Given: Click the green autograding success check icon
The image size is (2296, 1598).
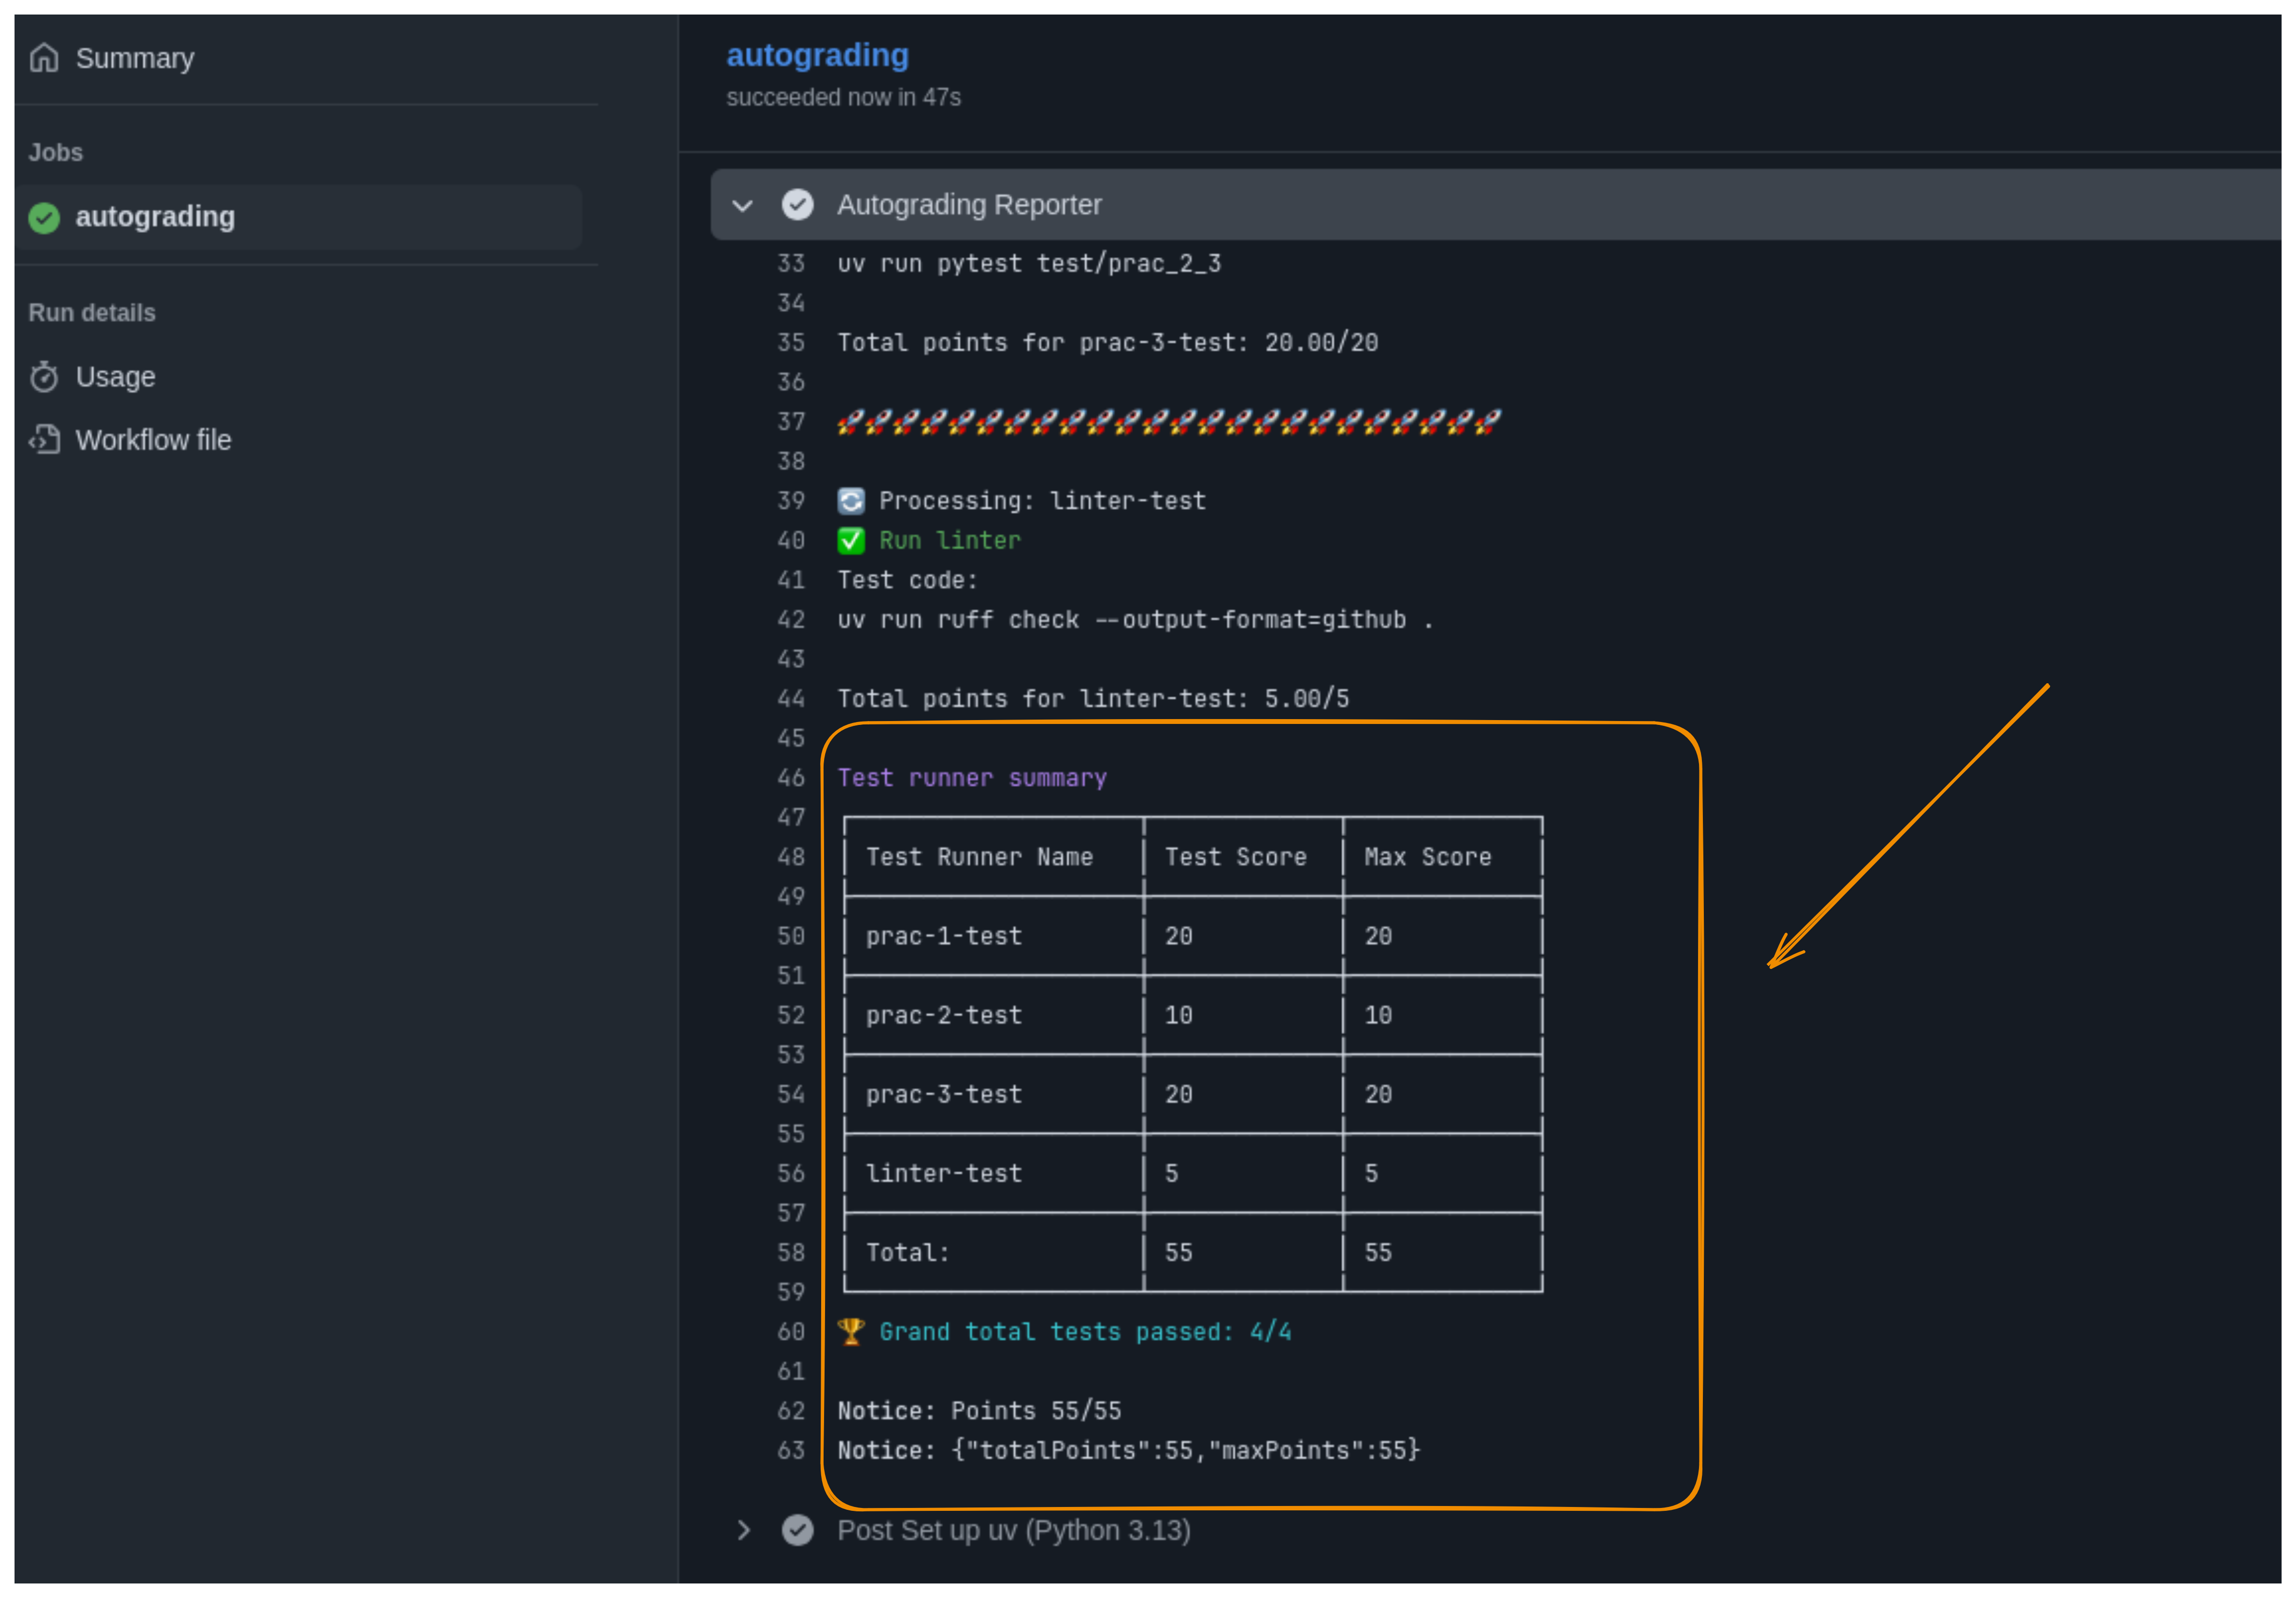Looking at the screenshot, I should click(x=44, y=217).
